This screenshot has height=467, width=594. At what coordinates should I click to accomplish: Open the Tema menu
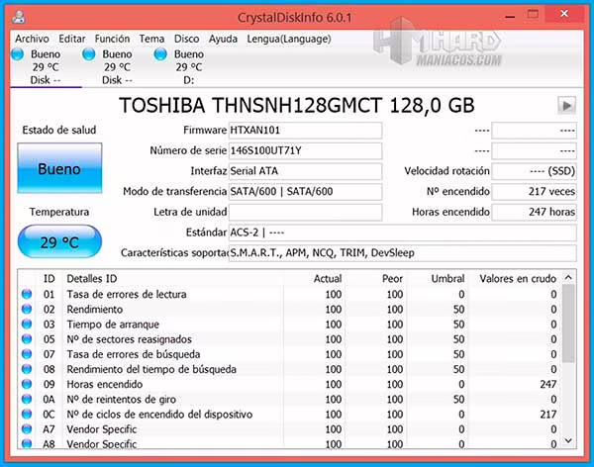tap(151, 39)
